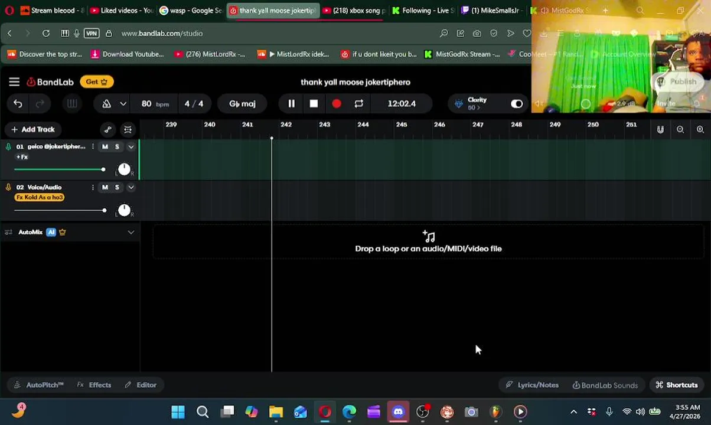This screenshot has width=711, height=425.
Task: Mute the Voice/Audio track
Action: (105, 187)
